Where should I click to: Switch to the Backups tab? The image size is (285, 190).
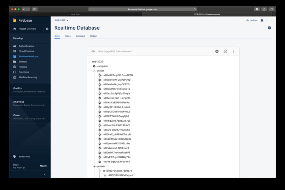pyautogui.click(x=80, y=36)
